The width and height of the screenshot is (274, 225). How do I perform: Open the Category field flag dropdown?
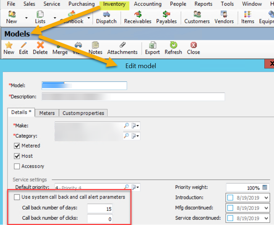(x=135, y=136)
